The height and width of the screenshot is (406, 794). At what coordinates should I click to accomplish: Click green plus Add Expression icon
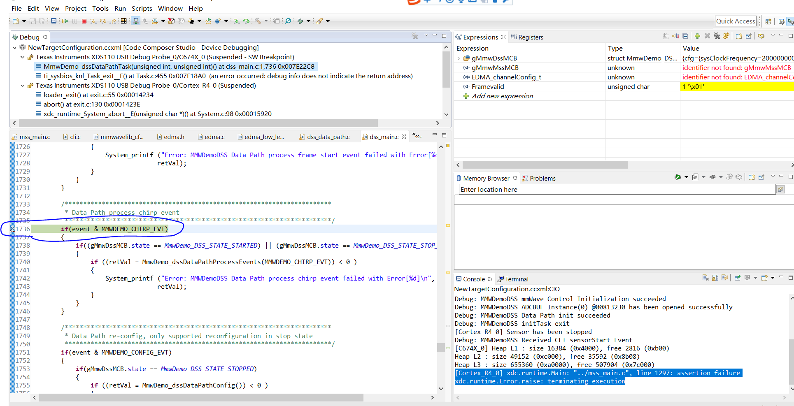pyautogui.click(x=697, y=36)
